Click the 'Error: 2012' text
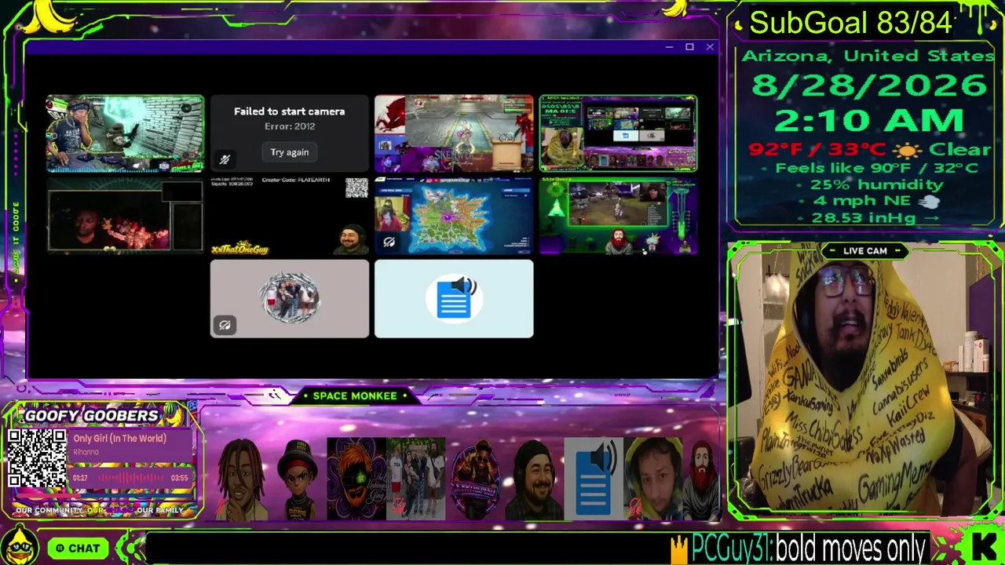The width and height of the screenshot is (1005, 565). click(290, 126)
